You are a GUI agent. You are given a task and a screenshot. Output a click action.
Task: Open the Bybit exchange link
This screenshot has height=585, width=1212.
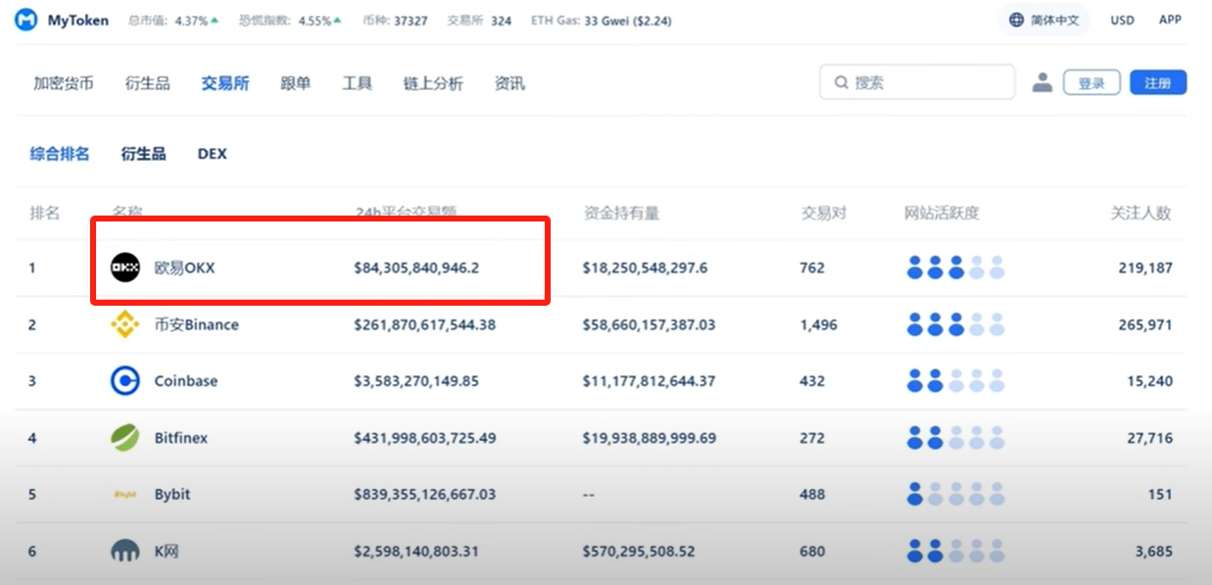coord(172,495)
